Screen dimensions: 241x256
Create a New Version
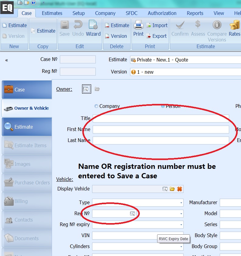[14, 36]
